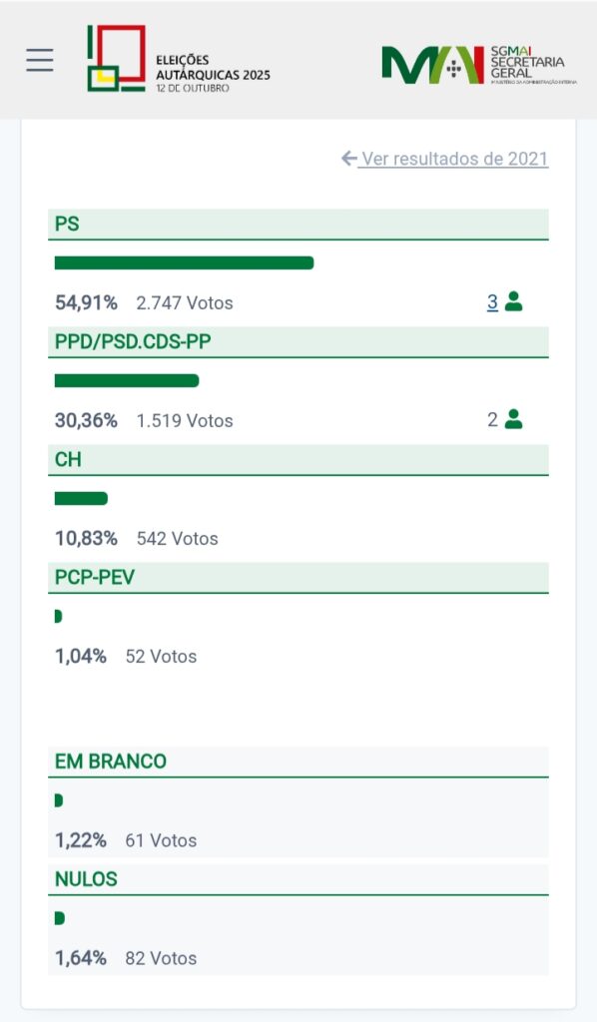Select the PCP-PEV party header
The image size is (597, 1022).
click(298, 578)
